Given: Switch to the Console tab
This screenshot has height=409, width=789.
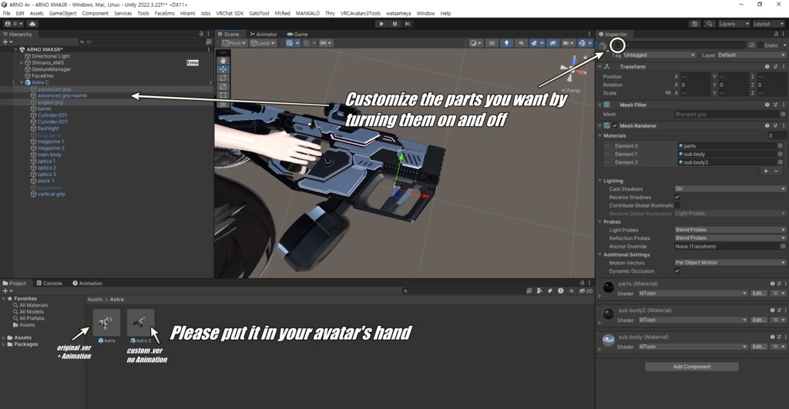Looking at the screenshot, I should (x=49, y=284).
